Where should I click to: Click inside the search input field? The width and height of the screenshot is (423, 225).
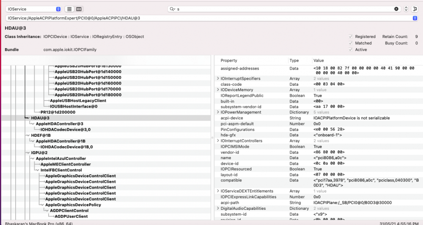point(285,9)
